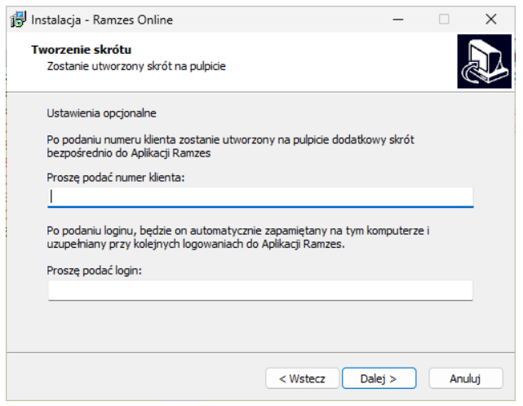
Task: Focus the customer number input field
Action: 260,197
